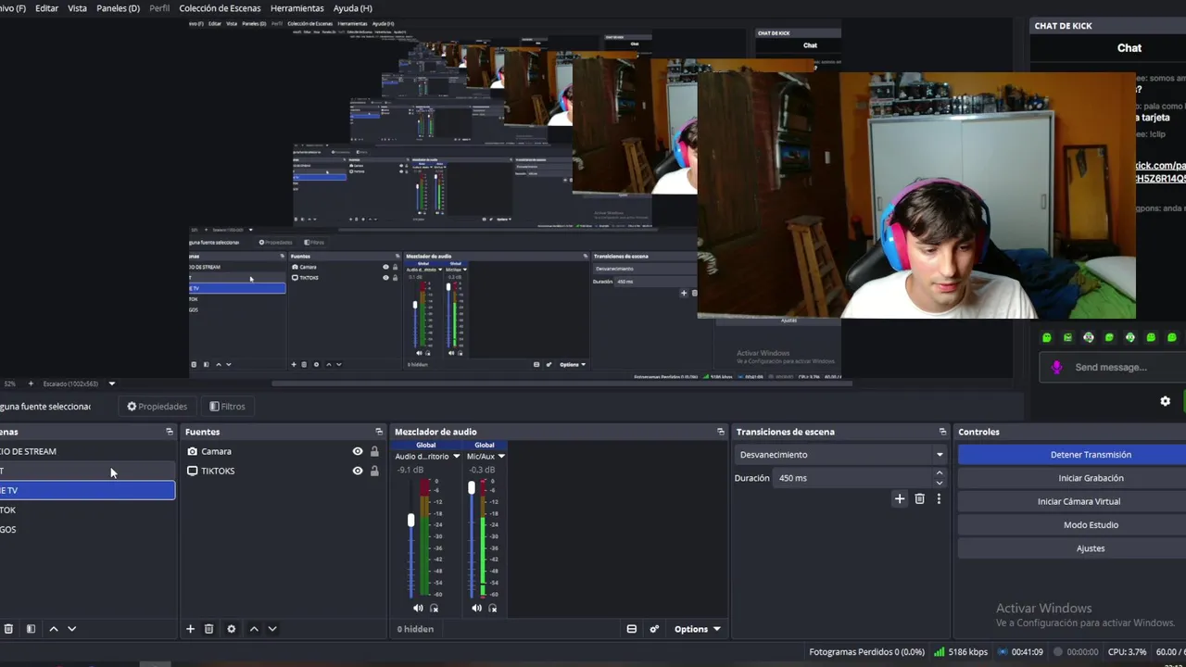Click Iniciar Grabación button

pos(1091,478)
